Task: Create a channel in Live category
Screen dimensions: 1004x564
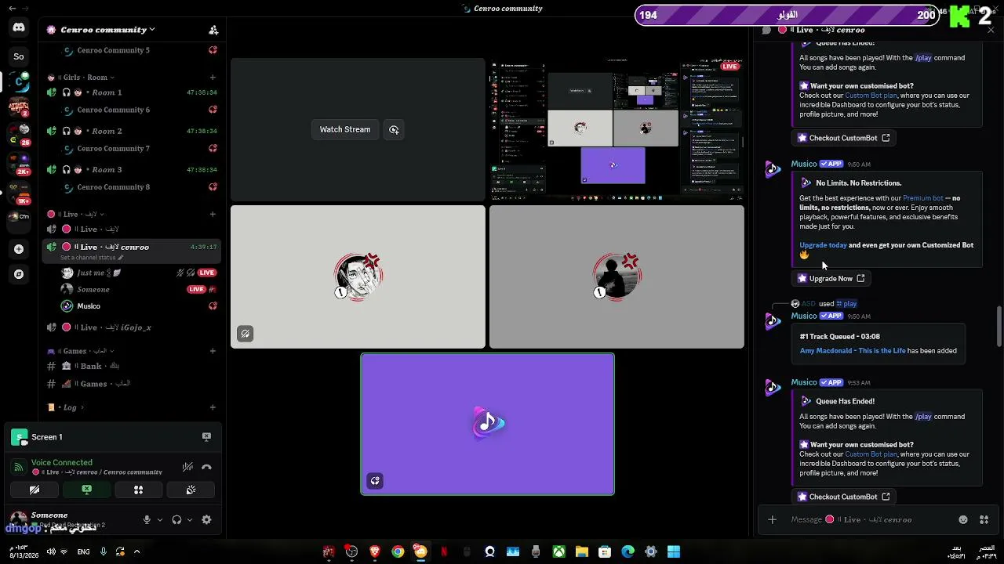Action: [x=213, y=214]
